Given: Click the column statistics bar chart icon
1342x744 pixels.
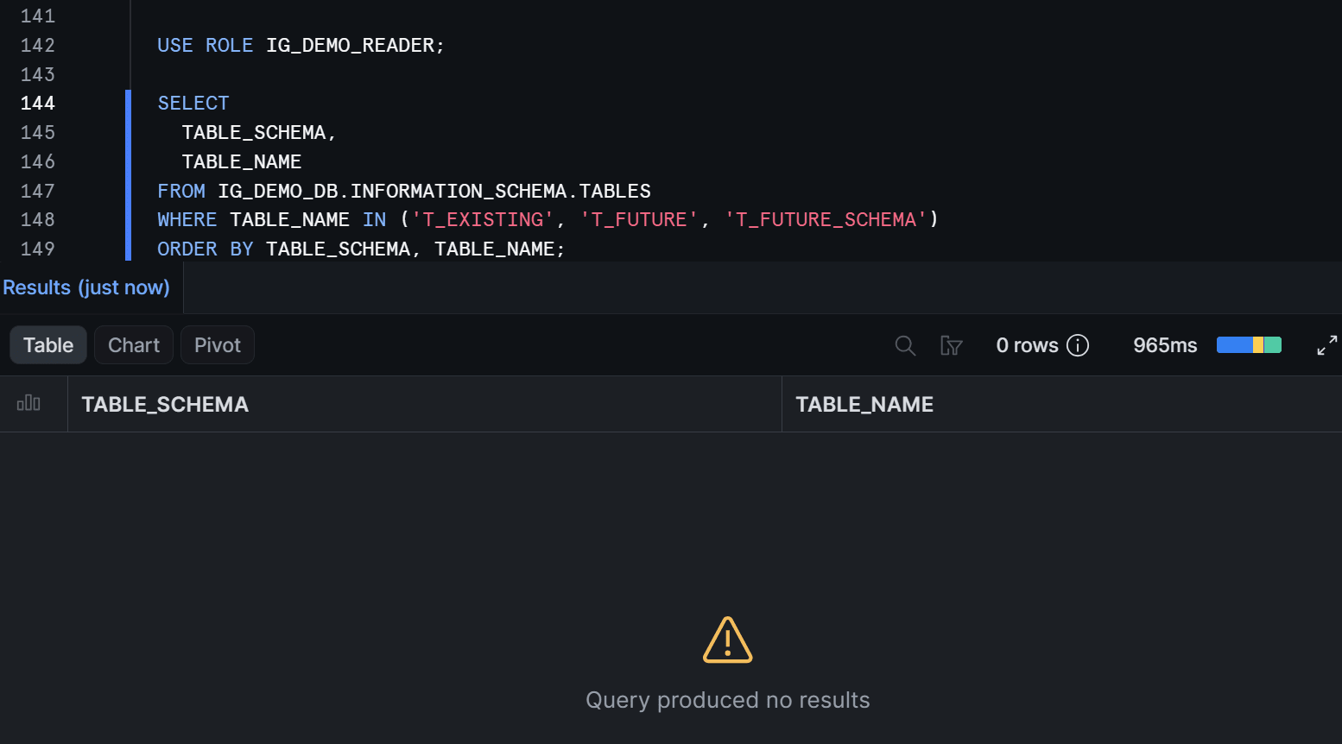Looking at the screenshot, I should 28,403.
